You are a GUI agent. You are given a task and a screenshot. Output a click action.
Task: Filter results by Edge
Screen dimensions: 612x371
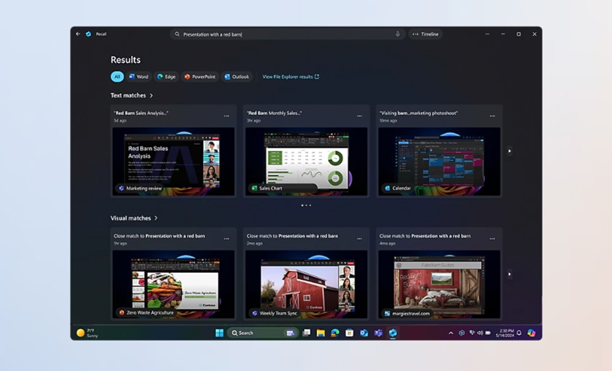[166, 77]
